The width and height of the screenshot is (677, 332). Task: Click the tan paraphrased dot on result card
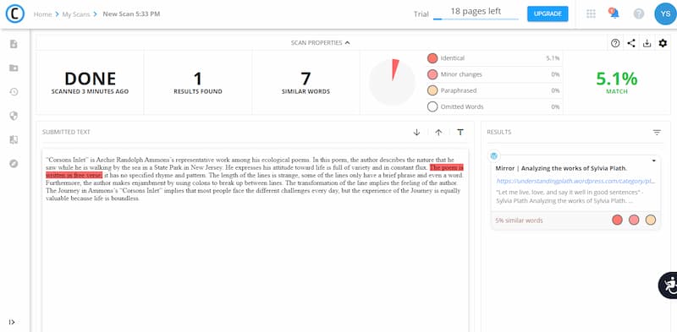click(x=650, y=220)
